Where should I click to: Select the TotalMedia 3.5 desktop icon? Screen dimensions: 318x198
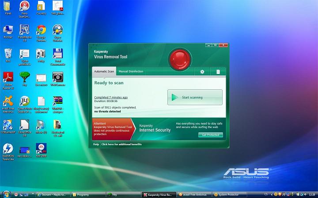(25, 33)
